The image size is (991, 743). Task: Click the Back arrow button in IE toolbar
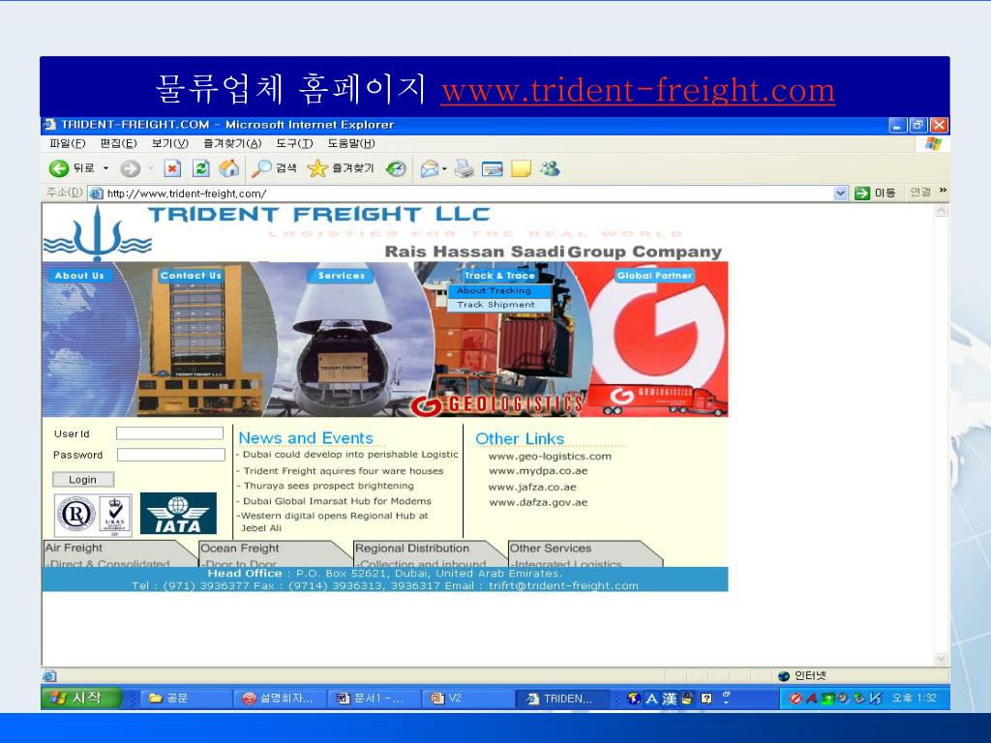pyautogui.click(x=59, y=168)
